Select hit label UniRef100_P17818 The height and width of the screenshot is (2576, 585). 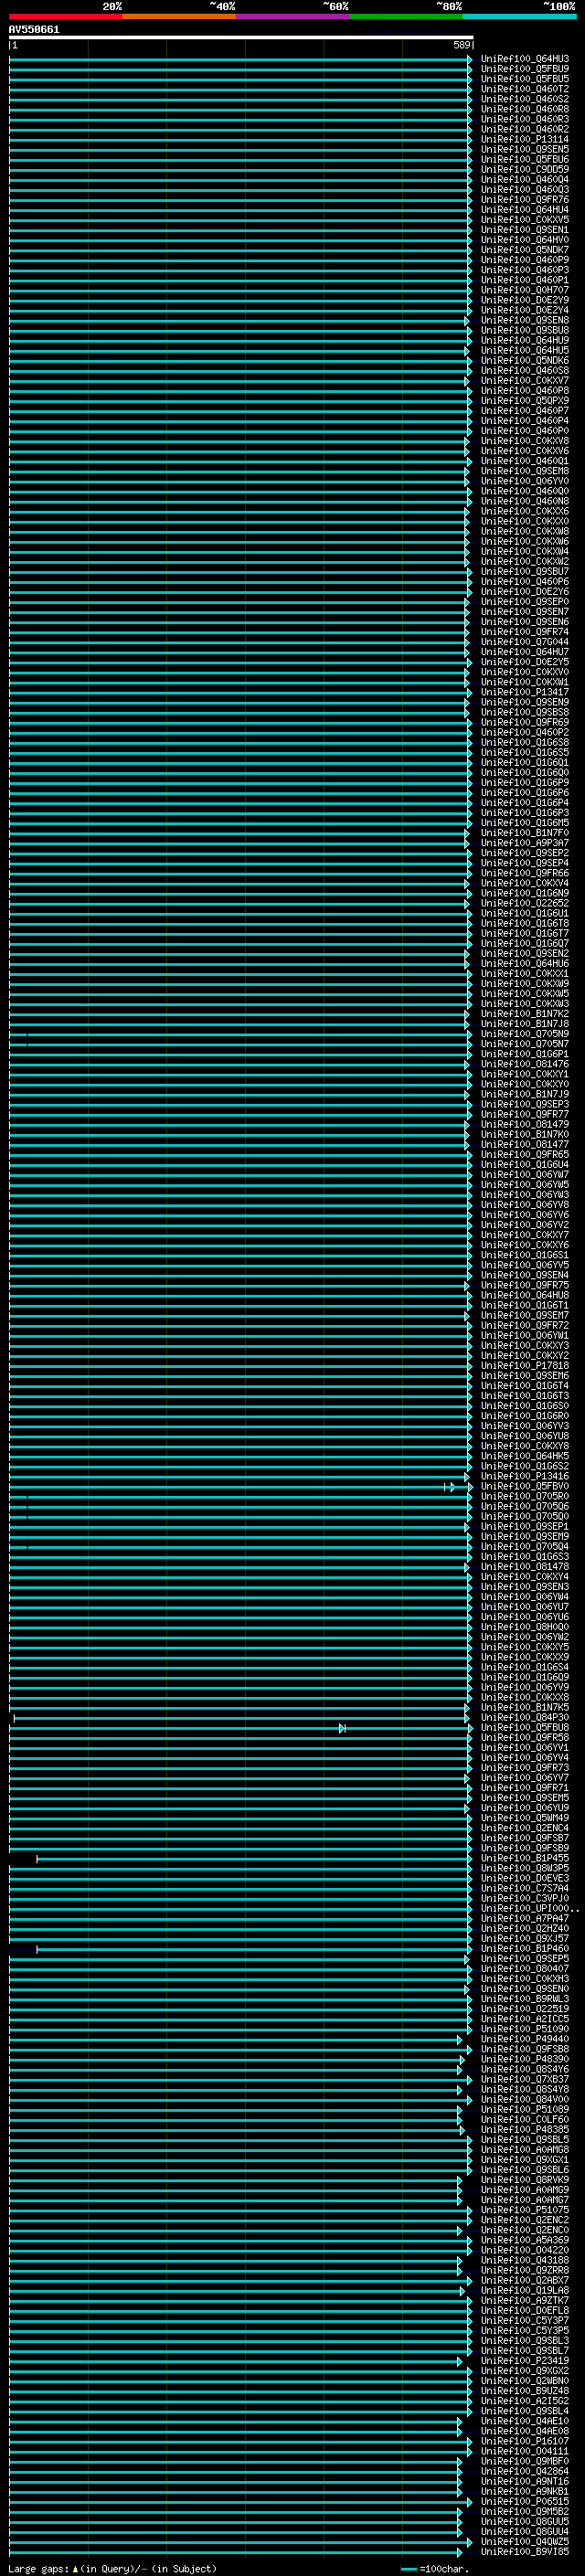[x=525, y=1366]
